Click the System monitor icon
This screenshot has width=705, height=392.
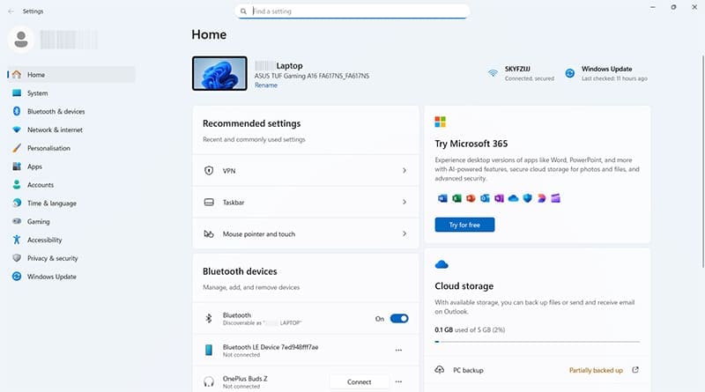(17, 93)
